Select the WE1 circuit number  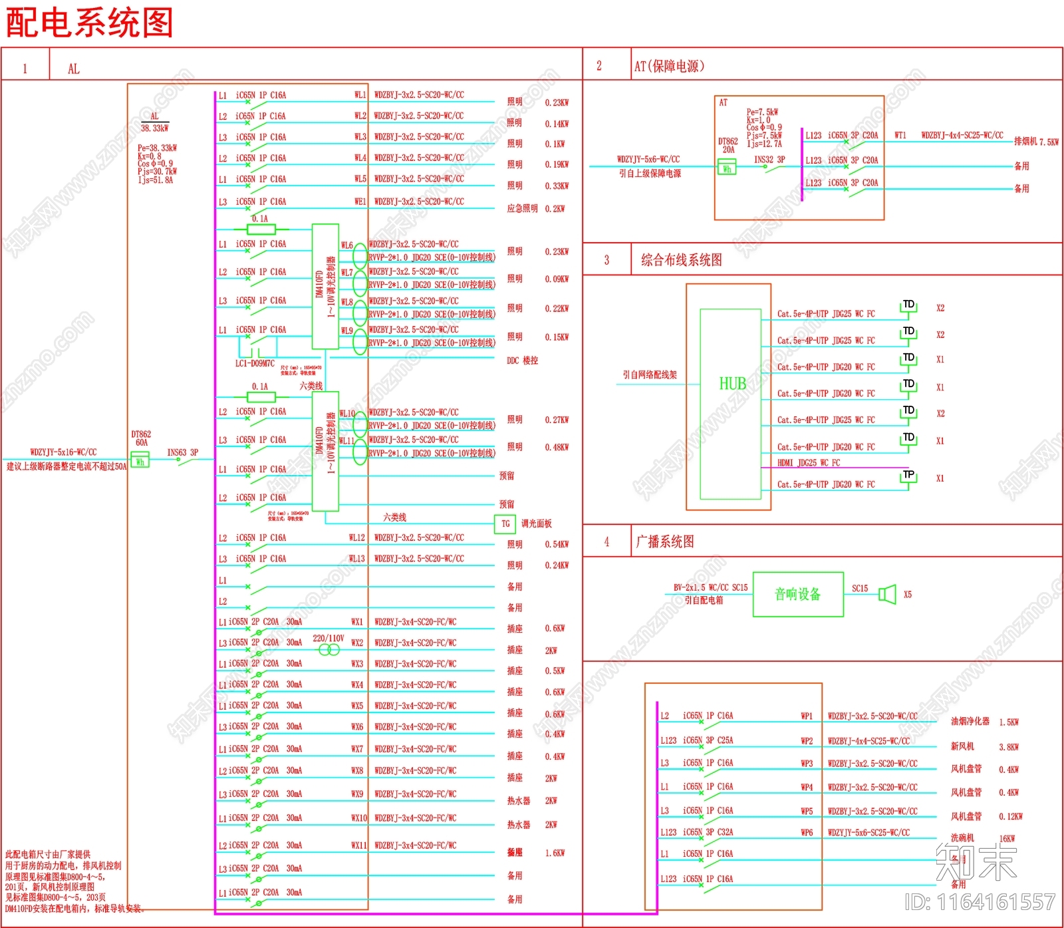click(360, 202)
